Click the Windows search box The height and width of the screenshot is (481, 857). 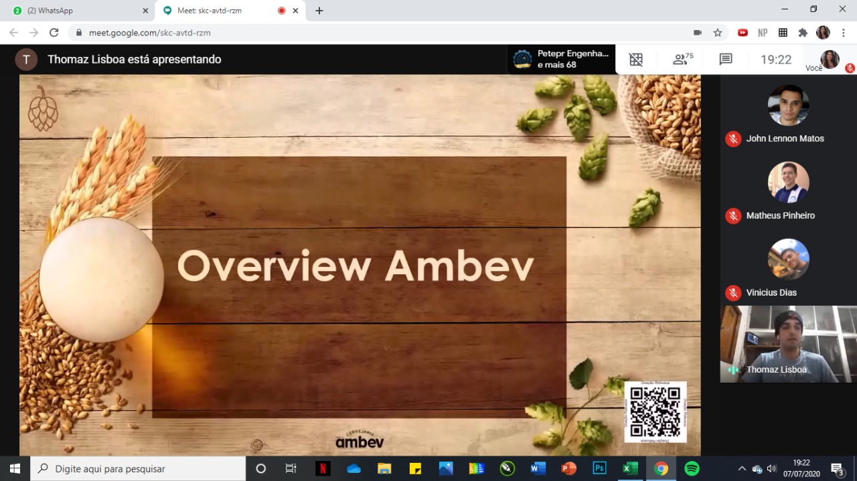(139, 468)
